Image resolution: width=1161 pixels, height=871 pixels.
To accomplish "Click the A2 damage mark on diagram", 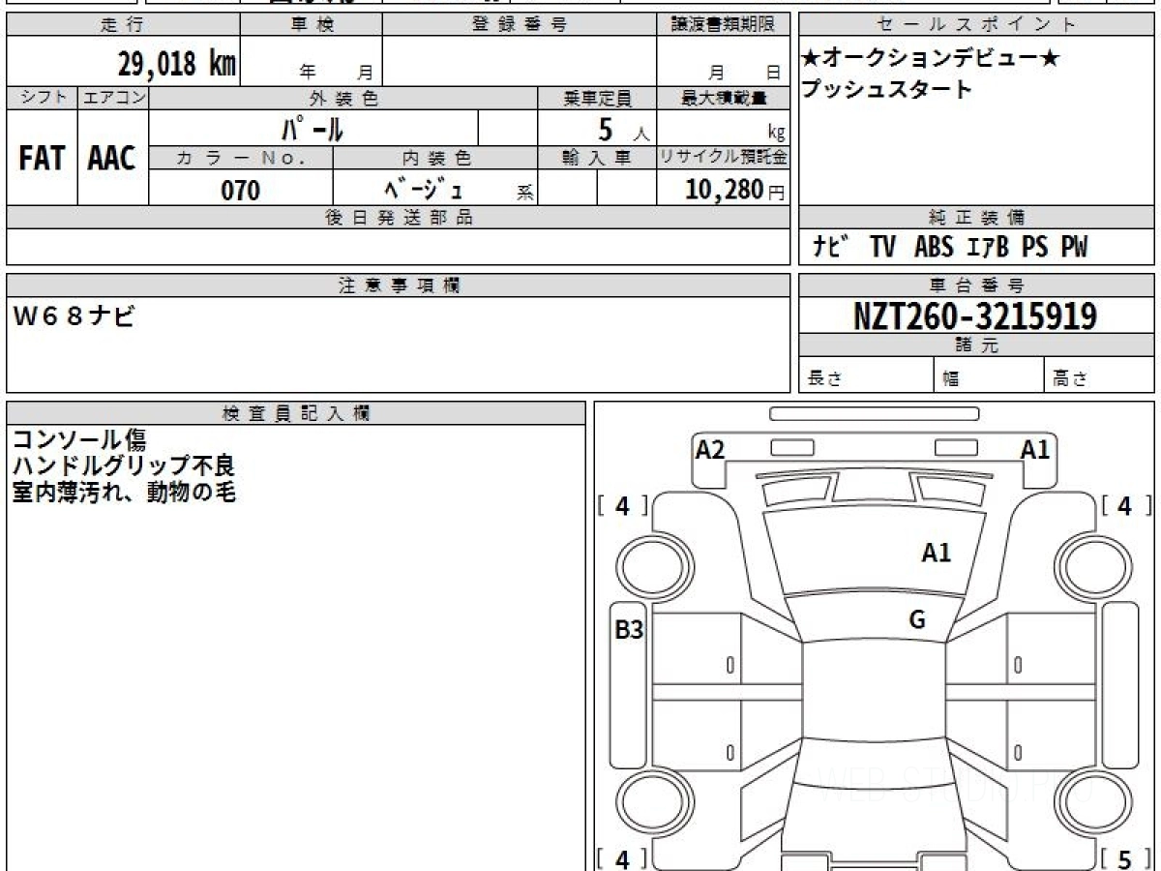I will [x=710, y=449].
